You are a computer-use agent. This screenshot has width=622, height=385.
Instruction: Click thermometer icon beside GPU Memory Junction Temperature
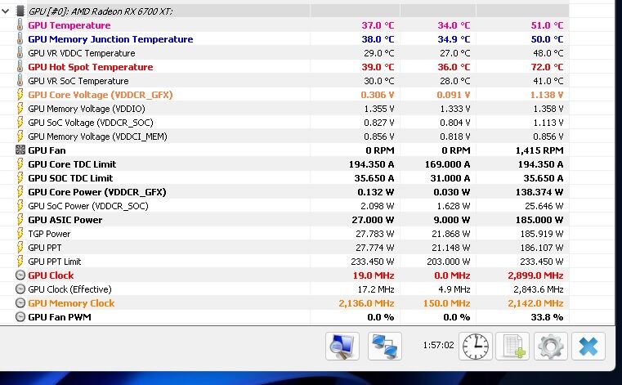(20, 39)
